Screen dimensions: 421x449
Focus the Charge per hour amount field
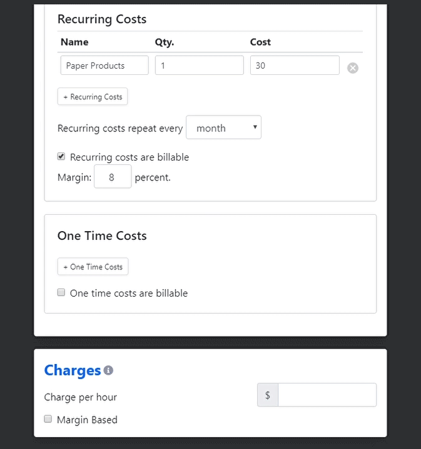[x=327, y=395]
